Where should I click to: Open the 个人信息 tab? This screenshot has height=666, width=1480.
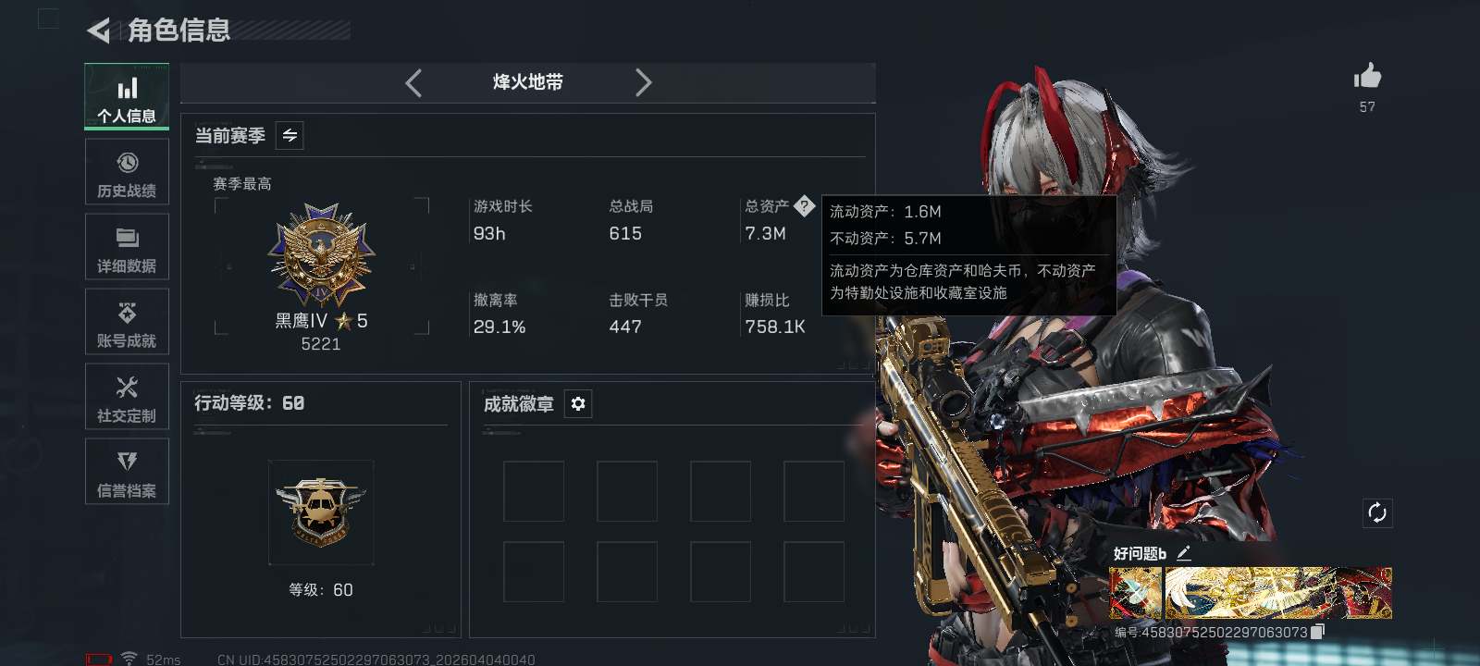[127, 97]
